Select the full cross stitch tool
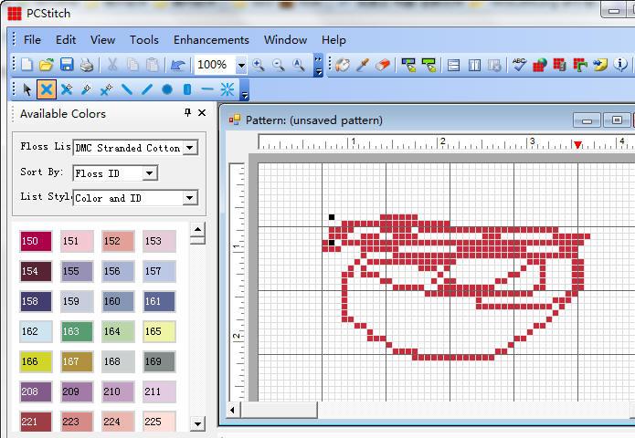The height and width of the screenshot is (438, 635). (x=46, y=89)
